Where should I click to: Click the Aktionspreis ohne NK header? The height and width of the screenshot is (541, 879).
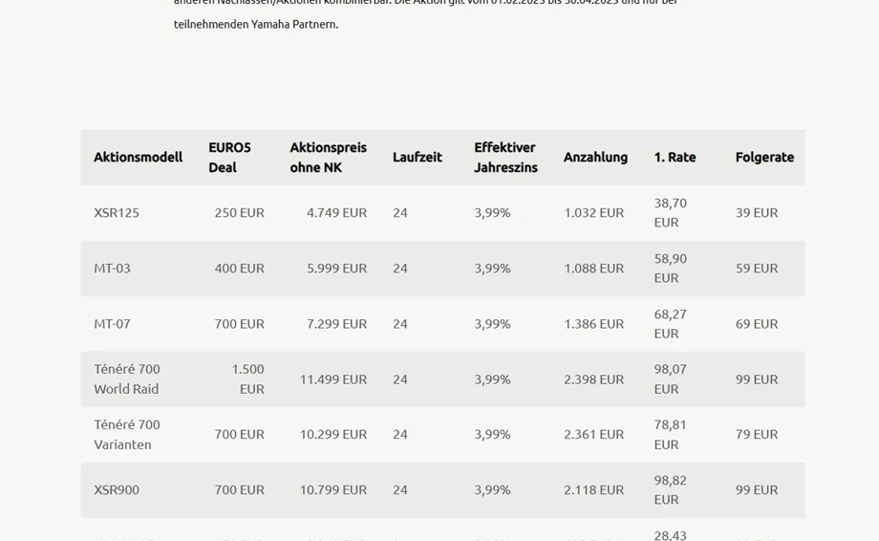tap(328, 157)
